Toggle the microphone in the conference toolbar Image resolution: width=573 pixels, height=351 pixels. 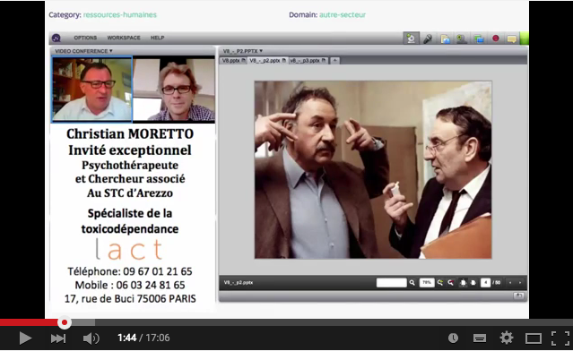tap(428, 39)
